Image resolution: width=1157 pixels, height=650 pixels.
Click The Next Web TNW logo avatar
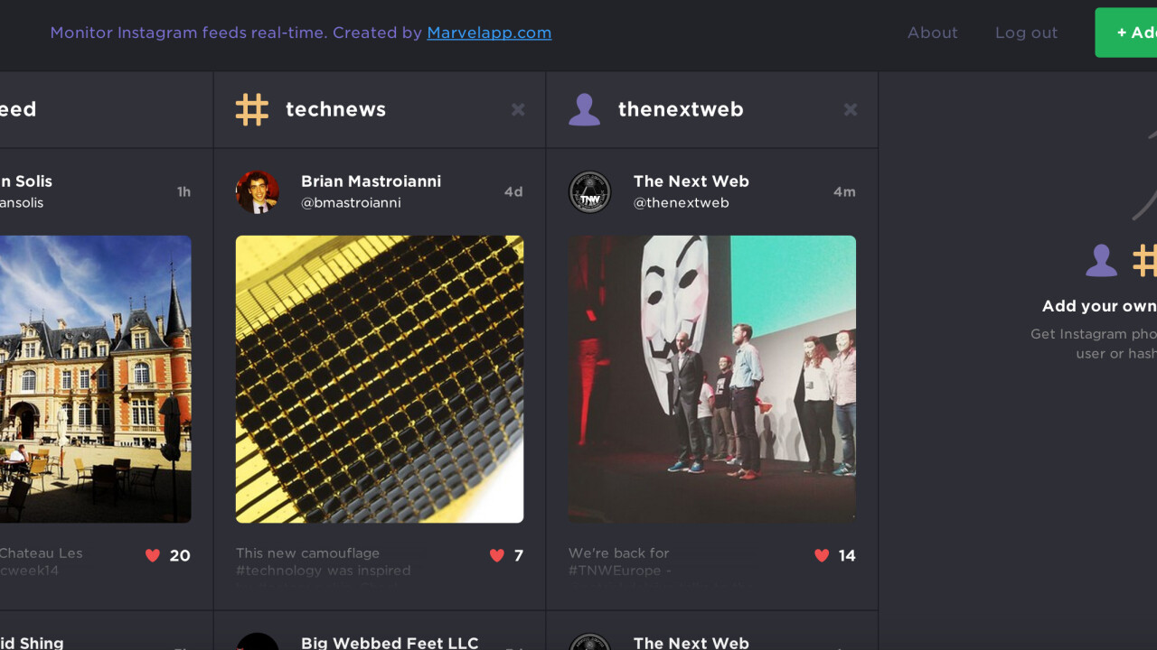click(589, 191)
